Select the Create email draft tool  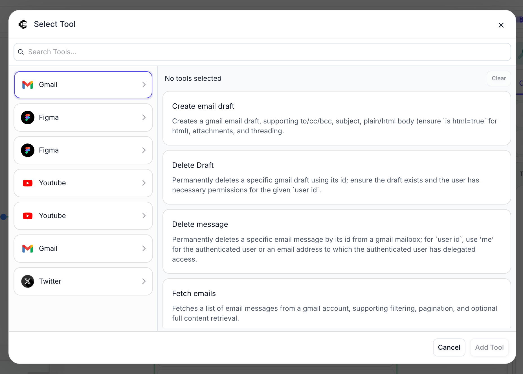tap(337, 118)
